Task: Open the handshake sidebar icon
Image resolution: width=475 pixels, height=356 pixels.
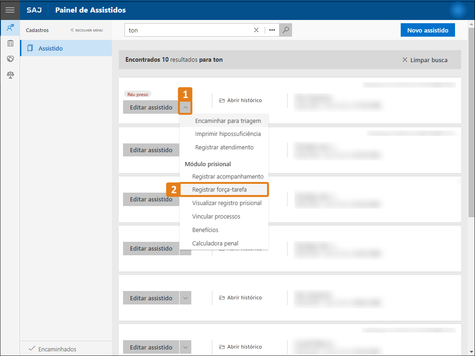Action: pos(10,59)
